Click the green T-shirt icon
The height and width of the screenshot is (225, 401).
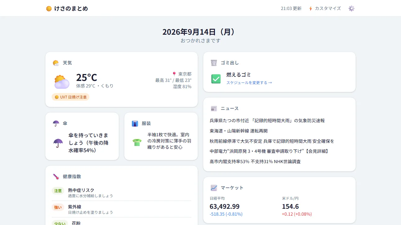(x=137, y=142)
